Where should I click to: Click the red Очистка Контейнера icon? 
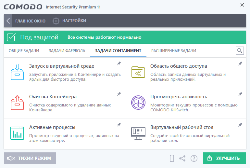point(17,103)
